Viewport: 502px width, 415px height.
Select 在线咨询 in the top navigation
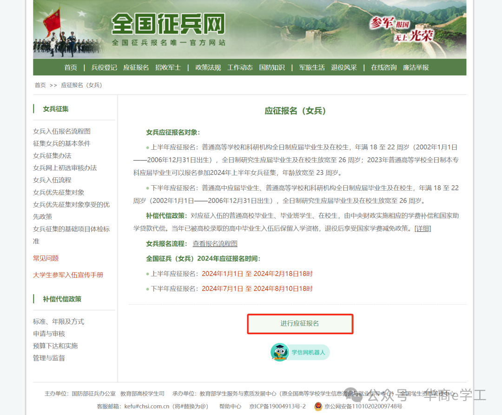383,67
